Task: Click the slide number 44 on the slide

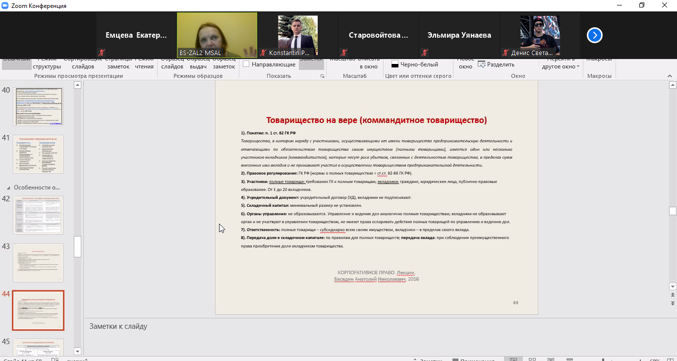Action: [515, 302]
